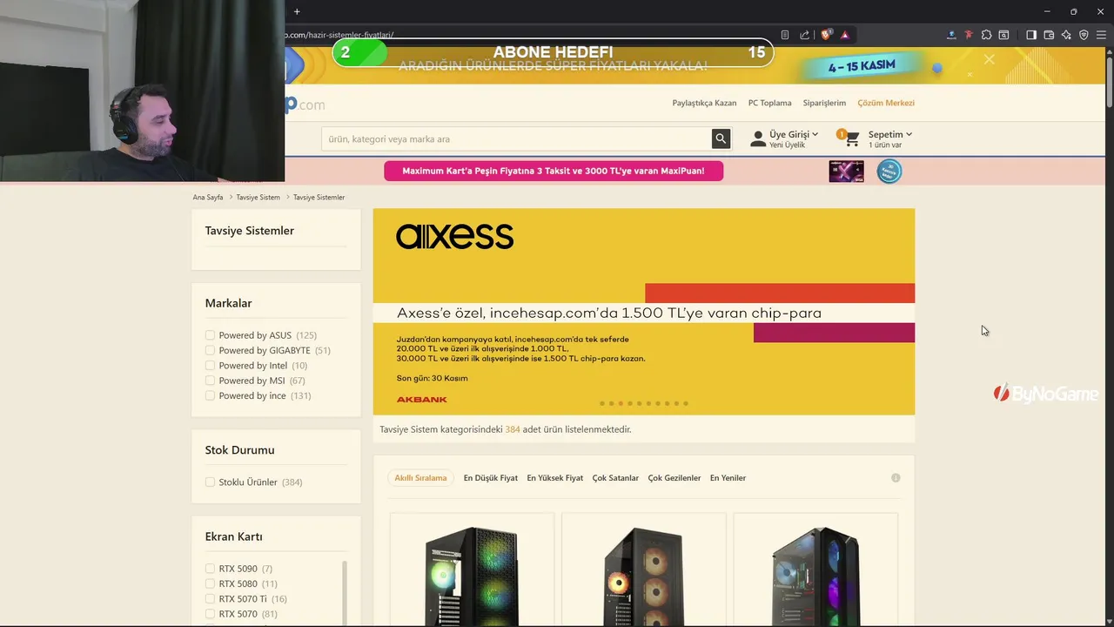Sort by En Yüksek Fiyat
1114x627 pixels.
(x=554, y=477)
